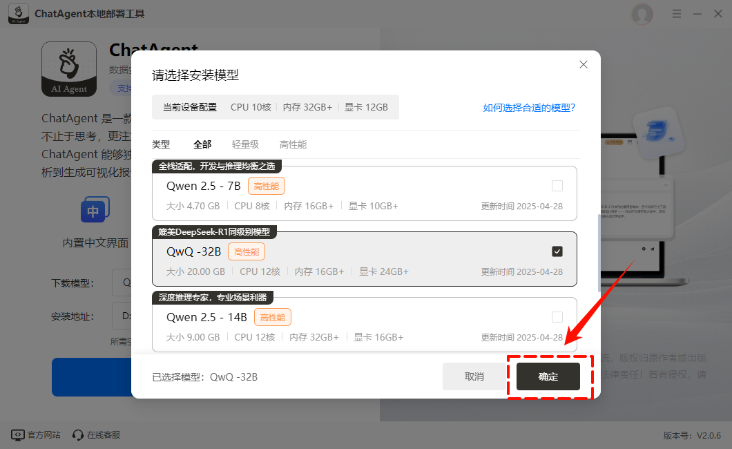Screen dimensions: 732x449
Task: Click the 全栈适配，开发与推理均衡之选 banner label
Action: [x=217, y=166]
